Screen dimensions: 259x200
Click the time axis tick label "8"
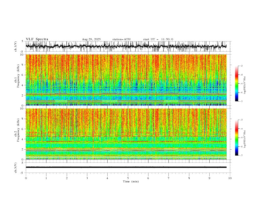click(189, 178)
